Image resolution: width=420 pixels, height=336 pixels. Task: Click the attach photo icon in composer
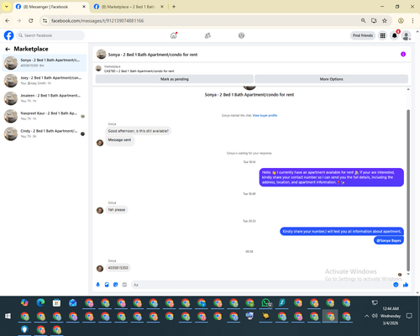tap(107, 285)
